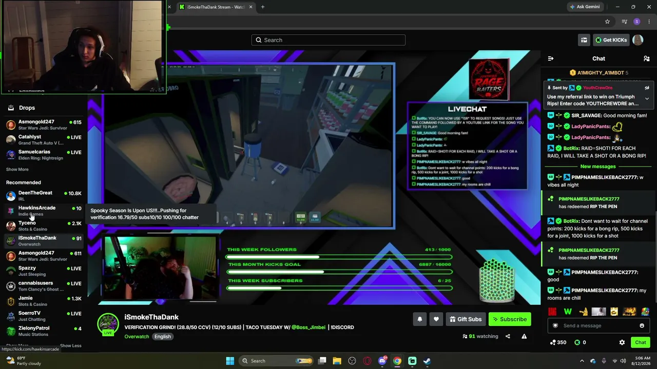Select the first red emote in quick emotes
Viewport: 657px width, 369px height.
(x=552, y=312)
